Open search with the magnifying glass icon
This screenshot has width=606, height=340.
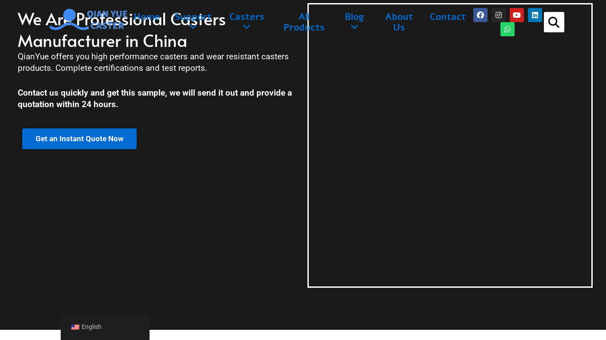(554, 22)
